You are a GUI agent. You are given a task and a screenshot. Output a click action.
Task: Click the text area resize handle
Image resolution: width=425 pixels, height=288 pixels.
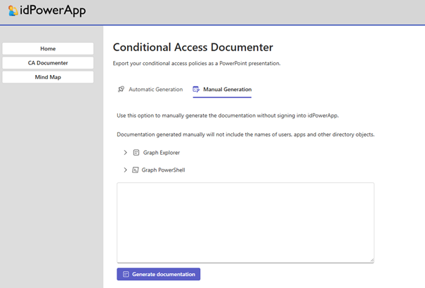pos(372,260)
